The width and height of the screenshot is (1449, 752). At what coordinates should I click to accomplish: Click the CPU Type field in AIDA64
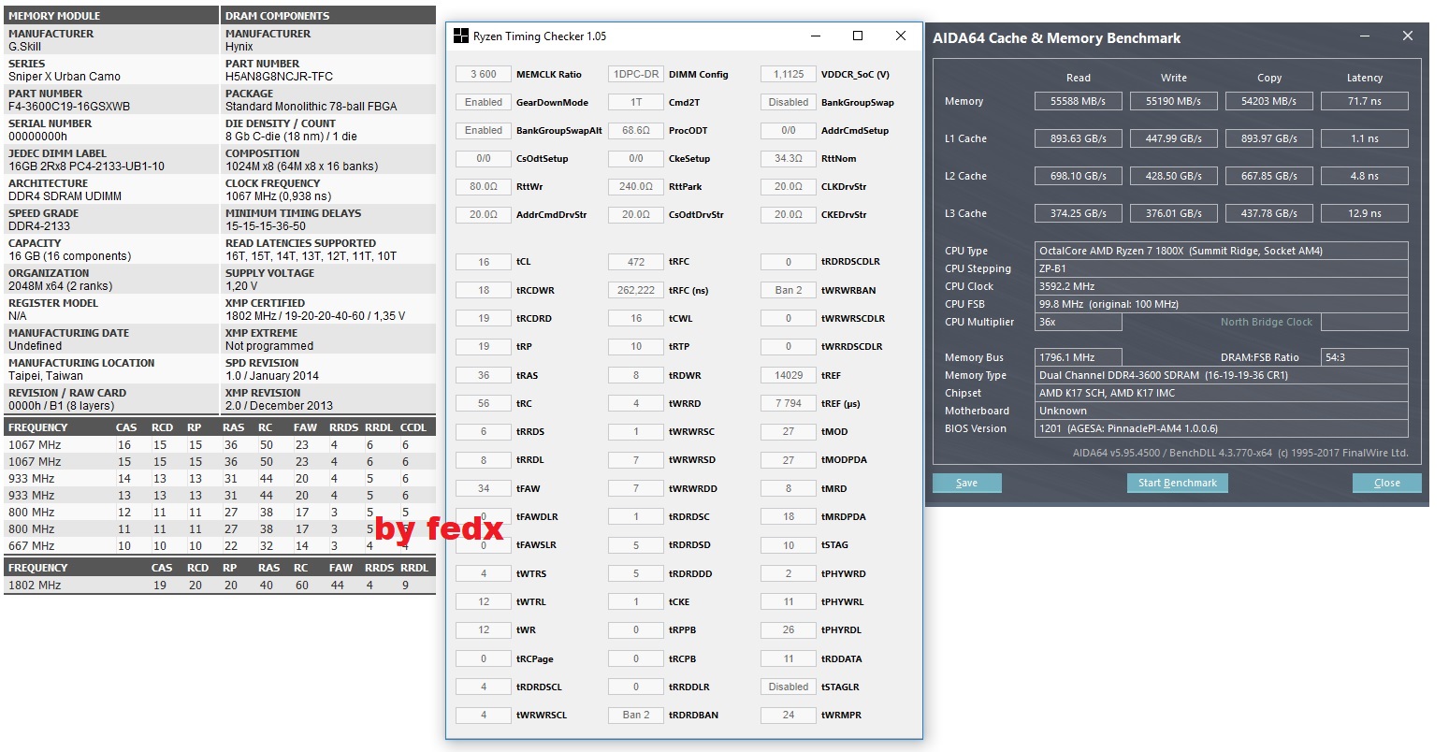(1222, 251)
